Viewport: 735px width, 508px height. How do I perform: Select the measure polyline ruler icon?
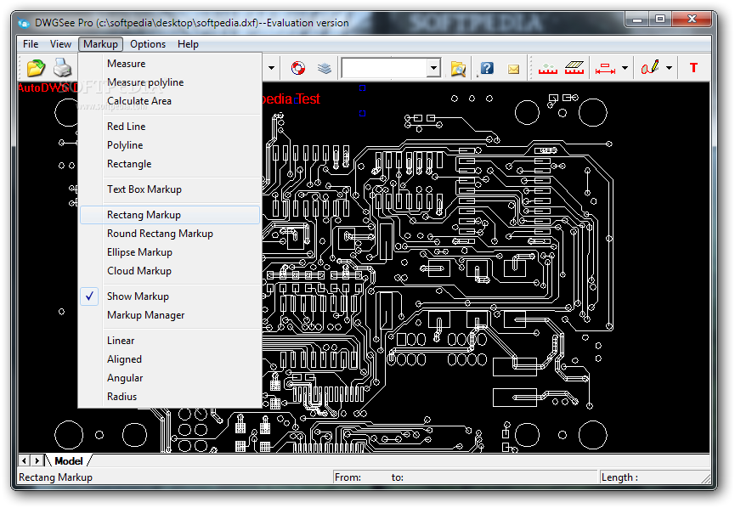[547, 69]
